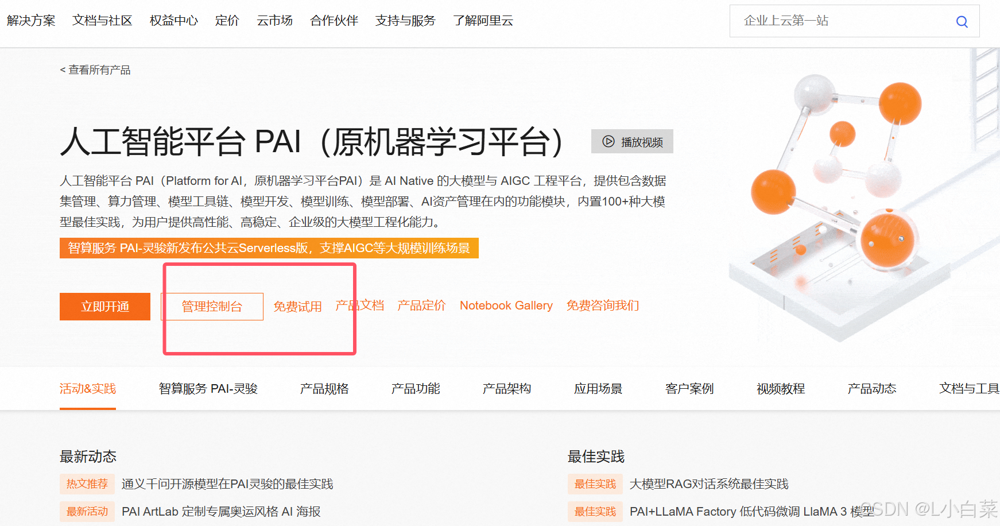Open the 权益中心 menu

coord(174,21)
